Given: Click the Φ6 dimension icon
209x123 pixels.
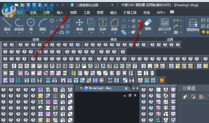Looking at the screenshot, I should 173,120.
